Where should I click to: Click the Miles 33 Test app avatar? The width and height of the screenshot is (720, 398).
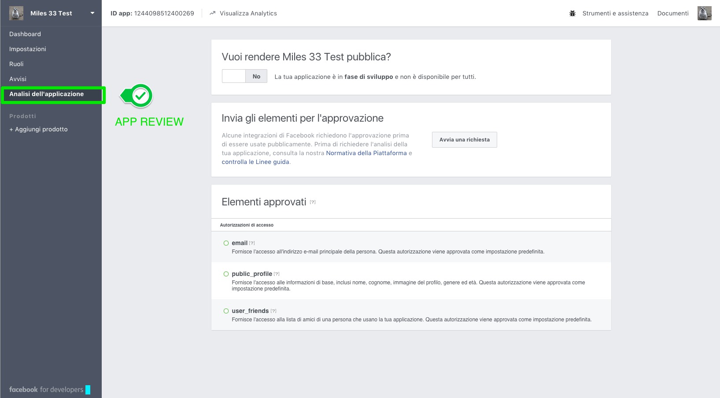click(16, 13)
